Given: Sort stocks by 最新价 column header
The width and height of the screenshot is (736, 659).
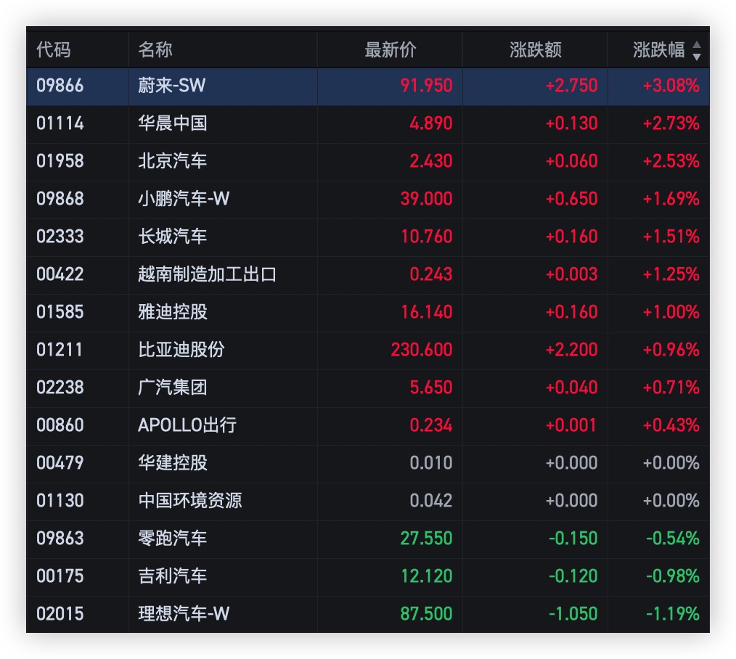Looking at the screenshot, I should [x=390, y=50].
